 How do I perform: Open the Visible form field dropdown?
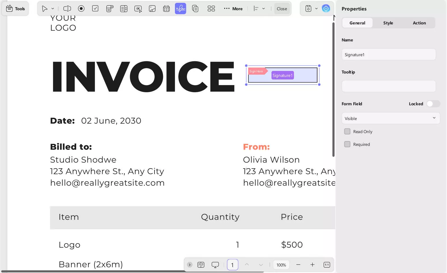pyautogui.click(x=391, y=118)
